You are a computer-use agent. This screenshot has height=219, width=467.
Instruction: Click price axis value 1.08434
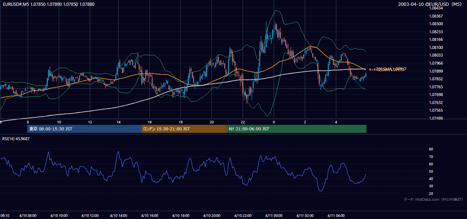(x=436, y=8)
